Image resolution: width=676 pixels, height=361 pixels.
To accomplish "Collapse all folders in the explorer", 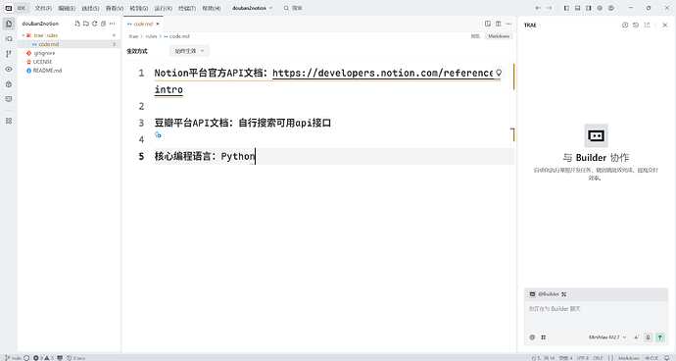I will pos(103,24).
